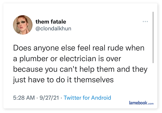Image resolution: width=162 pixels, height=113 pixels.
Task: Click the 9/27/21 date of the tweet
Action: (49, 98)
